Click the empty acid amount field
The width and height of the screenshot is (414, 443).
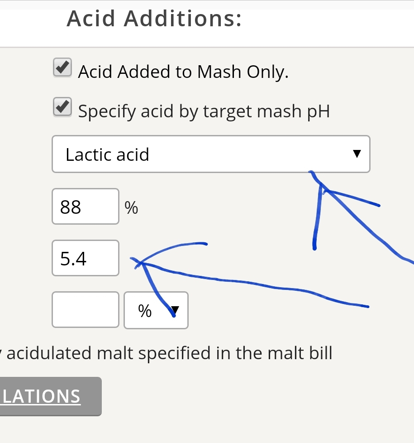(86, 310)
